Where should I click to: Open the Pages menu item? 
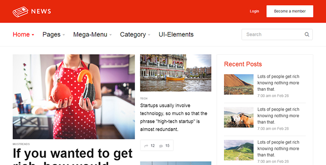pos(51,34)
